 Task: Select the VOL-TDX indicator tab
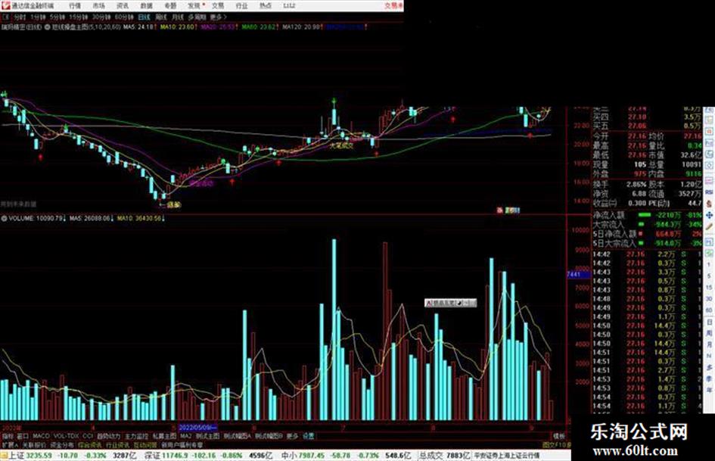(x=66, y=436)
